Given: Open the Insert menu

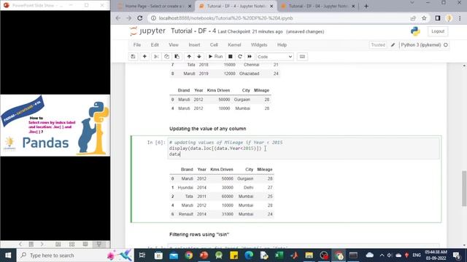Looking at the screenshot, I should (194, 45).
